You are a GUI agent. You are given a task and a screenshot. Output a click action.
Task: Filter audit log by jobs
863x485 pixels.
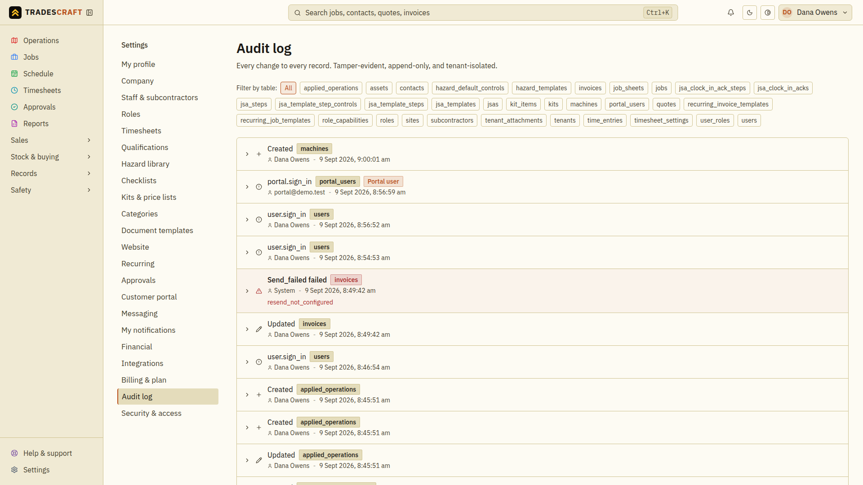click(661, 88)
